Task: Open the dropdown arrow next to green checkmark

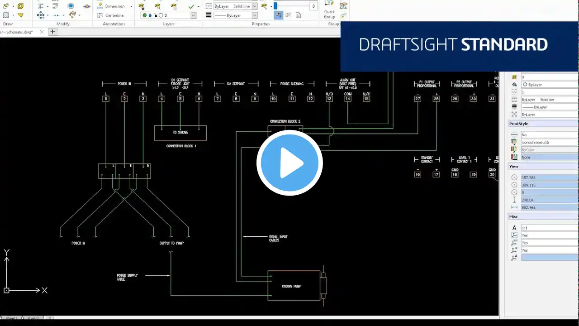Action: tap(199, 6)
